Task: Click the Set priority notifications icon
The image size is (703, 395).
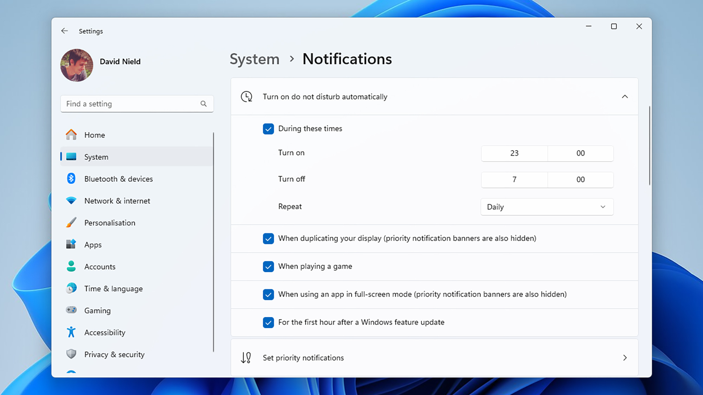Action: coord(246,358)
